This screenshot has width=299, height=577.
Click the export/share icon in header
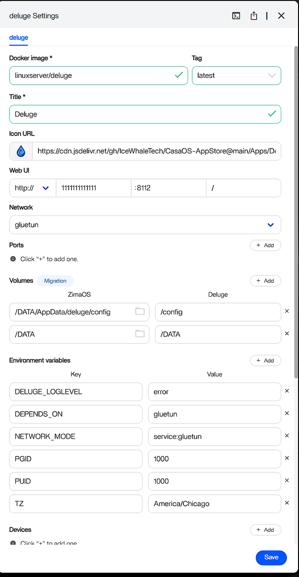(254, 16)
